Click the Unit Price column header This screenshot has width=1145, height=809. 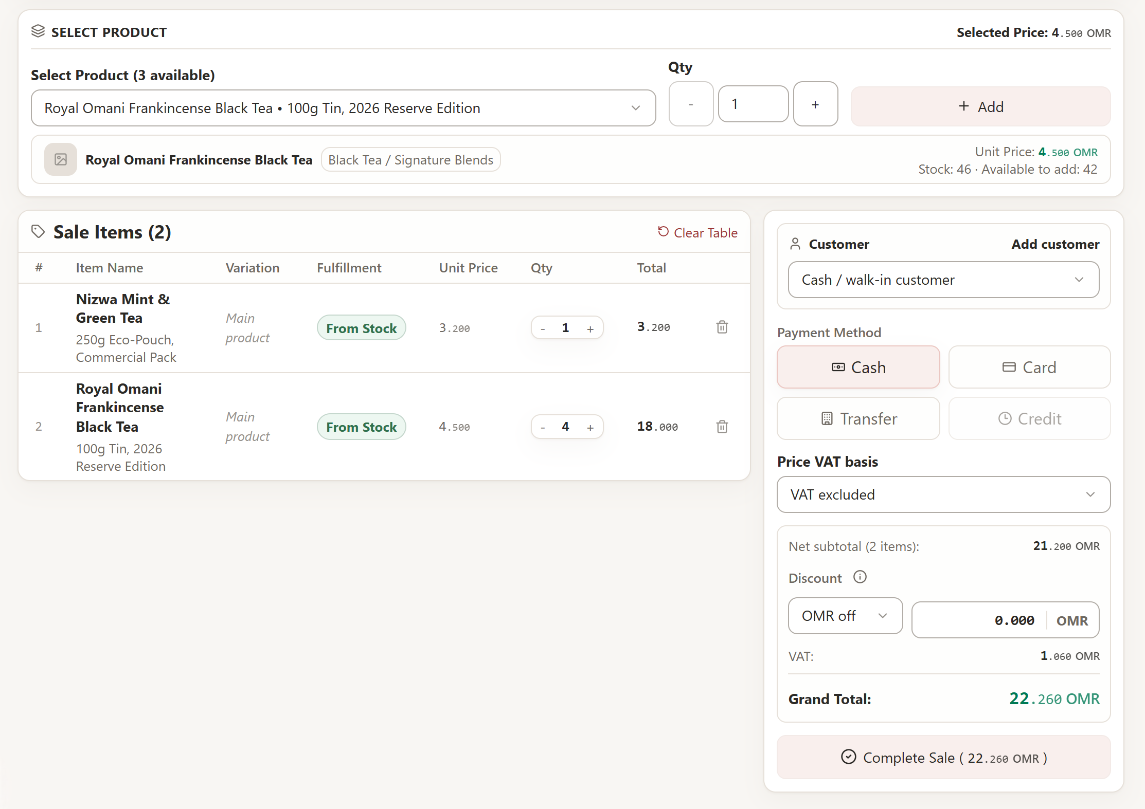click(x=468, y=268)
